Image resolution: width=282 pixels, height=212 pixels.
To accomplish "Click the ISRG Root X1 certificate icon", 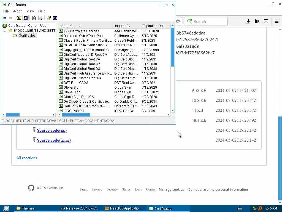I will pos(61,110).
